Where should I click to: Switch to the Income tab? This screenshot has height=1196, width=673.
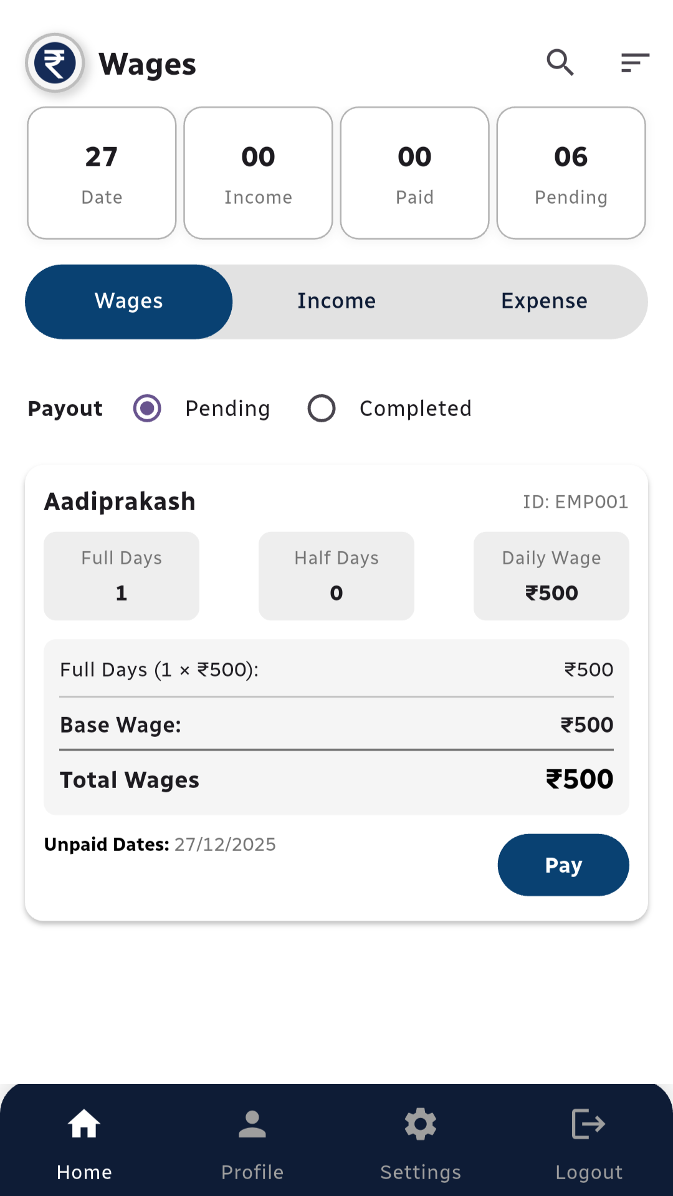tap(336, 301)
